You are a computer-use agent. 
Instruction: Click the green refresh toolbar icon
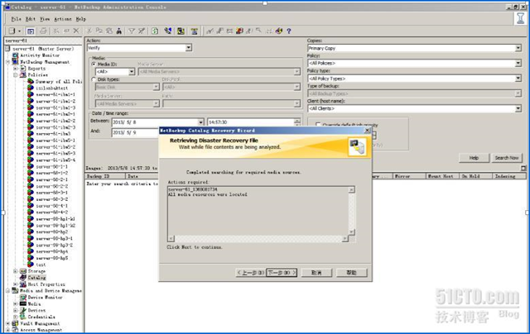tap(155, 31)
